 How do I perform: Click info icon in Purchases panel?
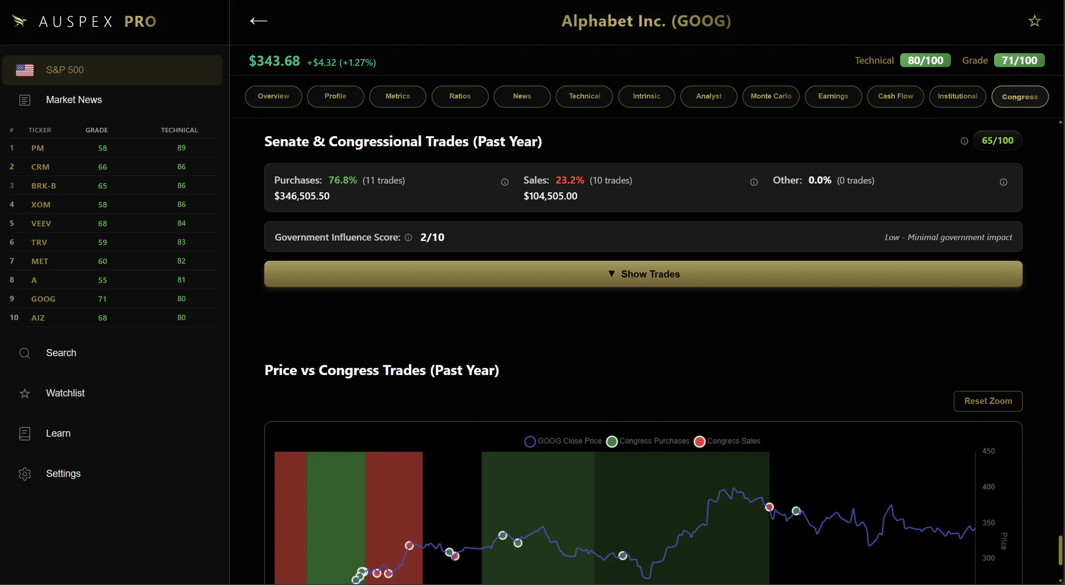(505, 182)
